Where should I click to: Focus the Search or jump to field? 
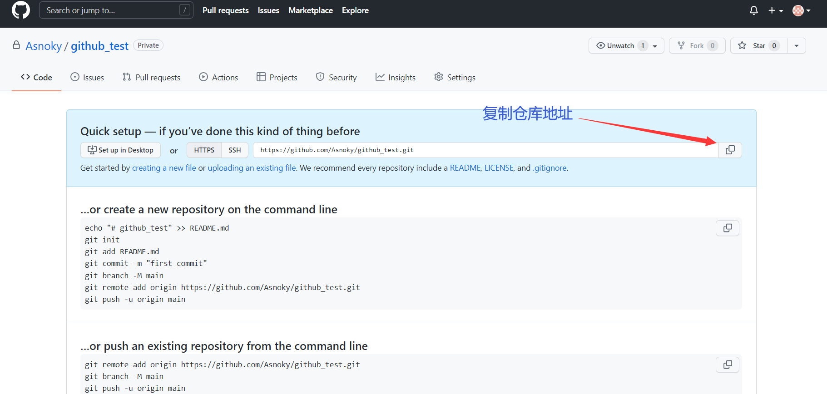[116, 10]
